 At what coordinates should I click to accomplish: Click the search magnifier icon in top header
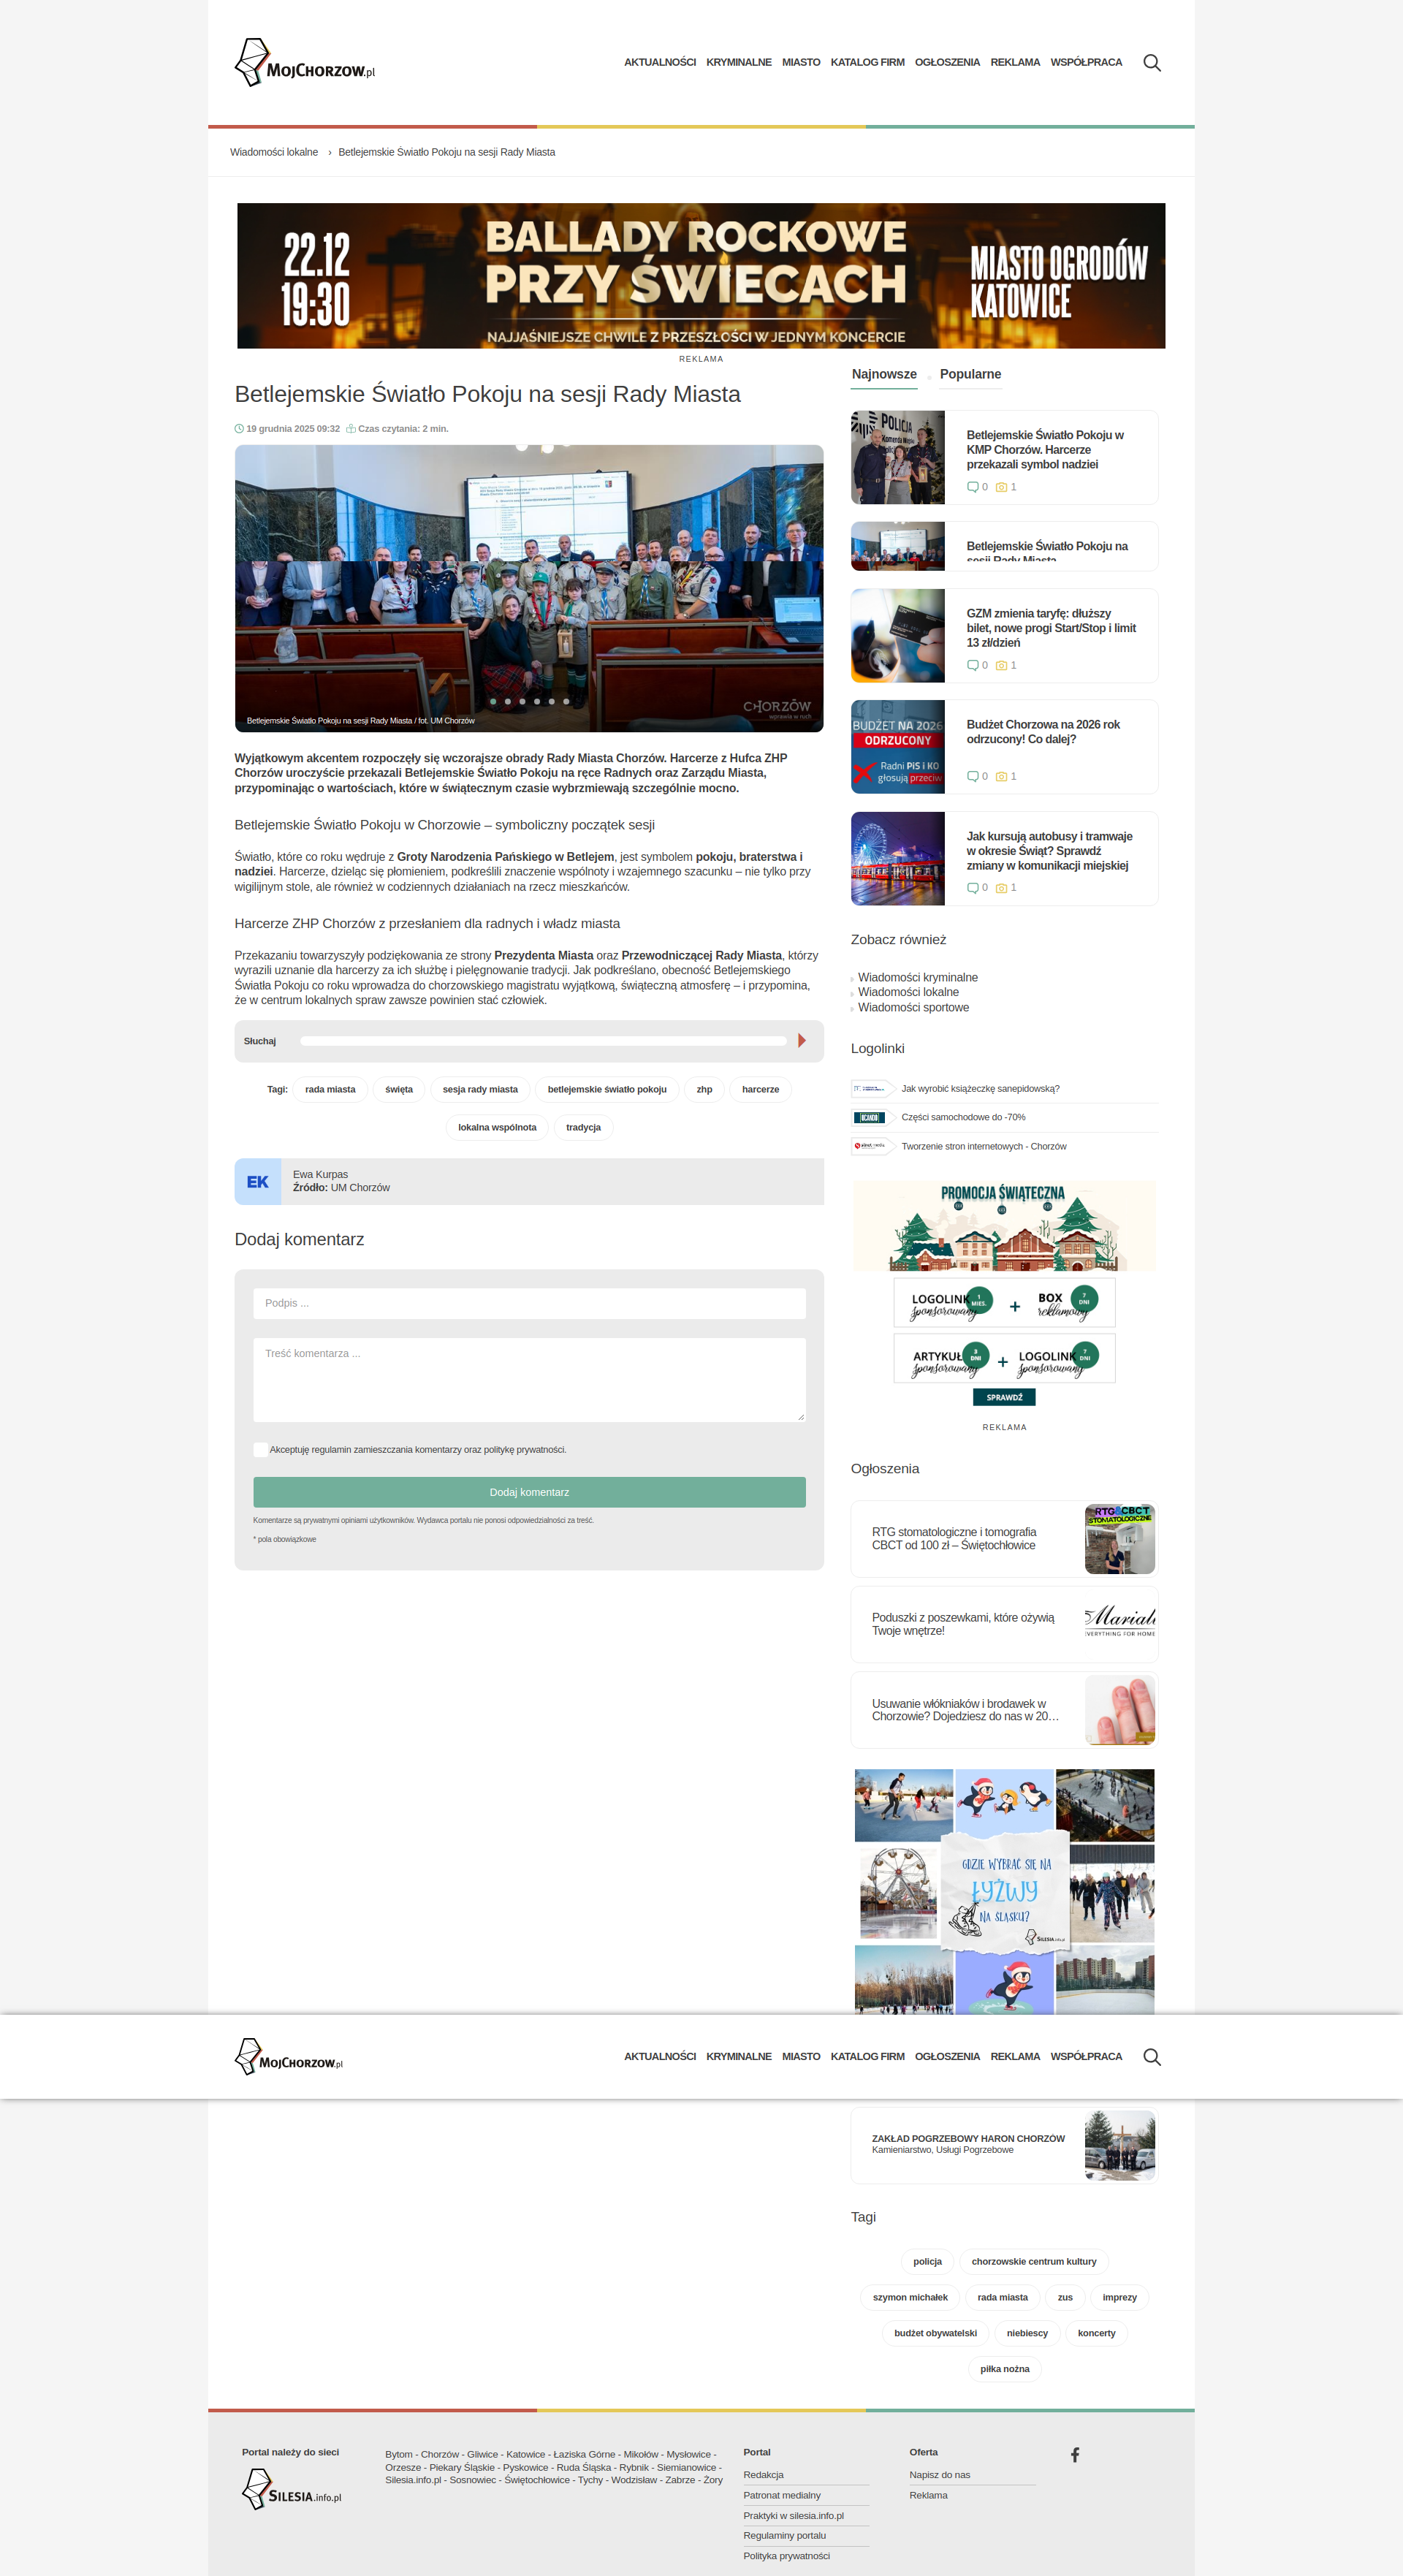pyautogui.click(x=1151, y=63)
